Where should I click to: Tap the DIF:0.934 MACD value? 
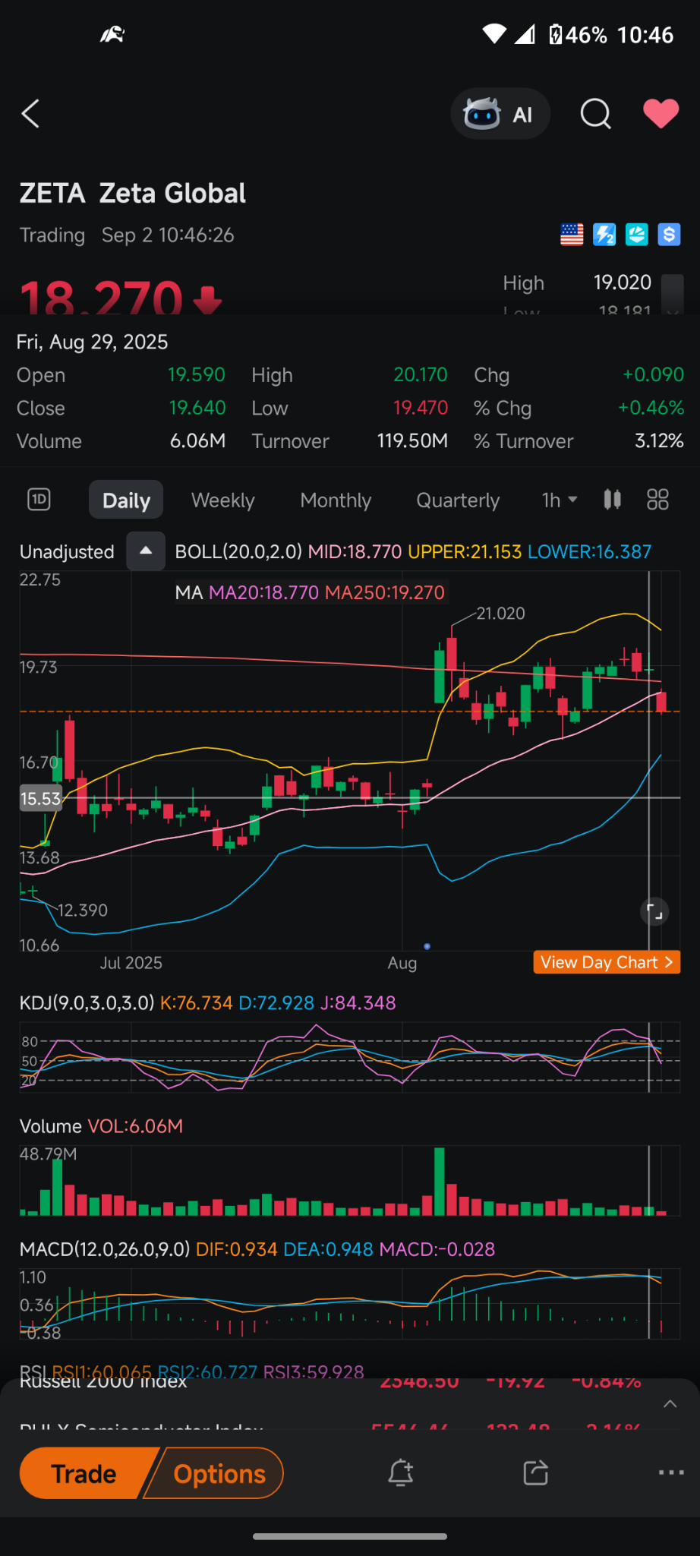[x=236, y=1248]
